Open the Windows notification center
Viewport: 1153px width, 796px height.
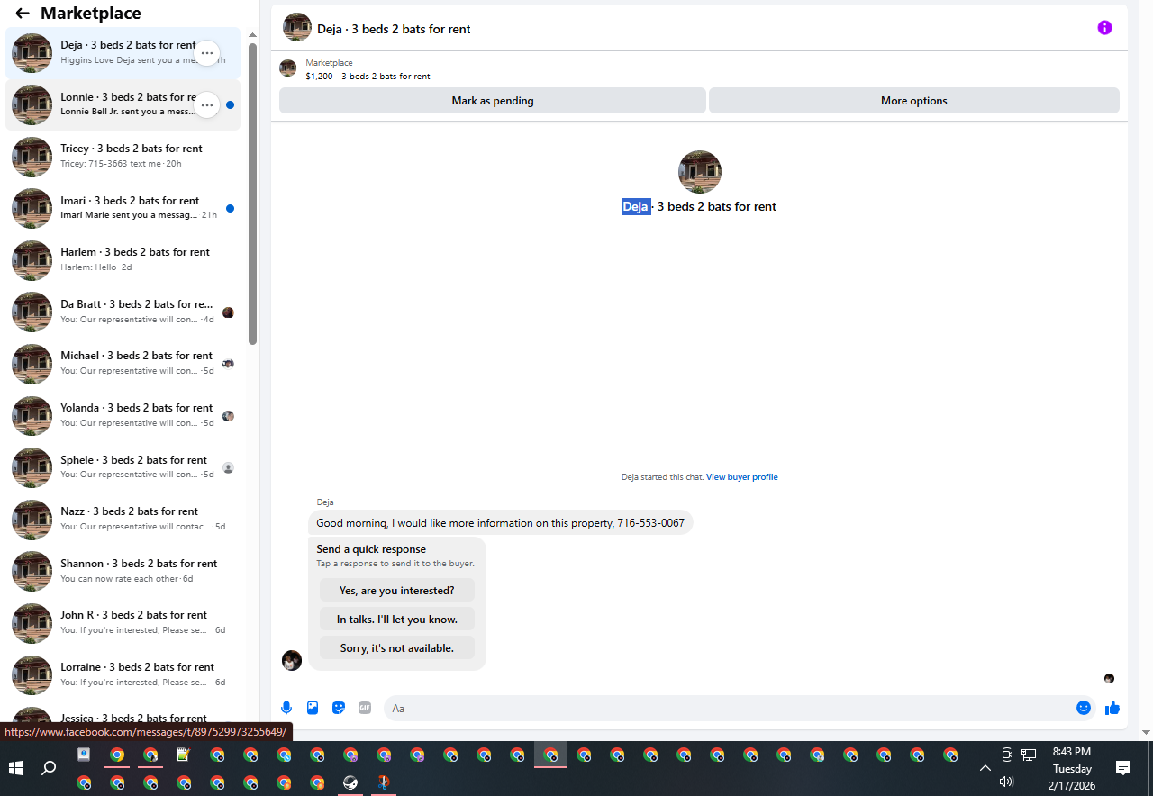(1123, 768)
